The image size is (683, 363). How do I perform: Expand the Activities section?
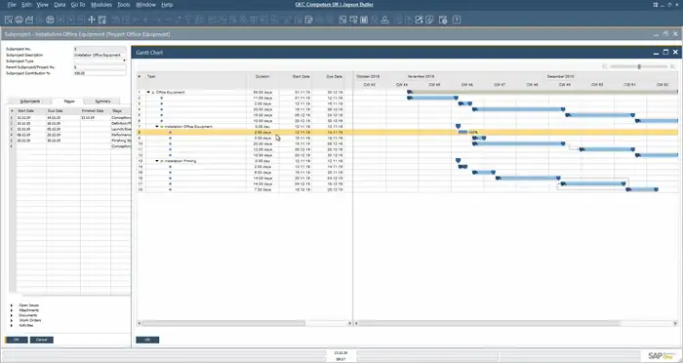[12, 325]
